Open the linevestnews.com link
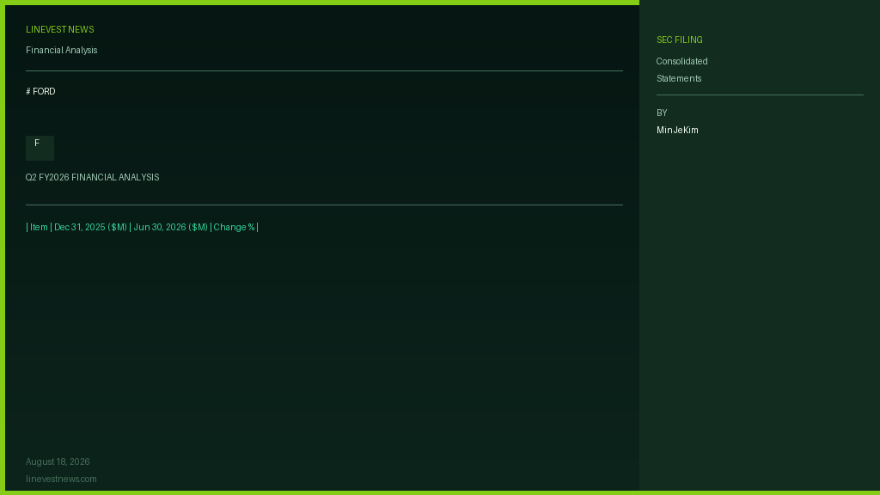This screenshot has height=495, width=880. [61, 480]
